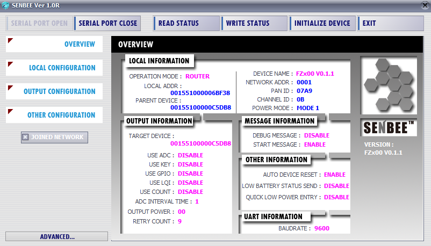Image resolution: width=431 pixels, height=246 pixels.
Task: Click the SERIAL PORT OPEN button
Action: (x=39, y=23)
